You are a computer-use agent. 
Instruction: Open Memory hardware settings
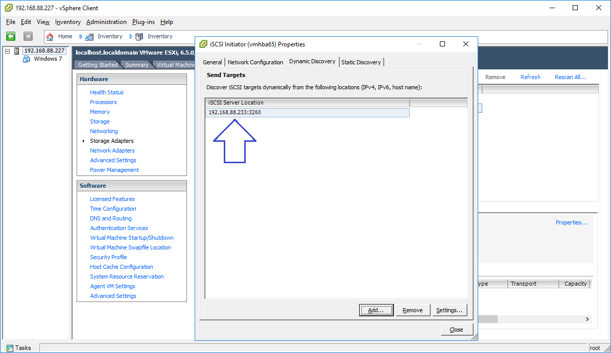click(100, 112)
